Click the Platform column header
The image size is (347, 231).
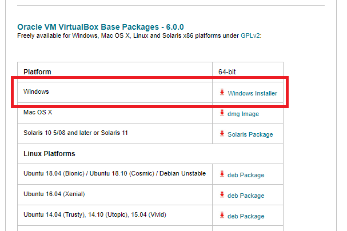[x=37, y=72]
